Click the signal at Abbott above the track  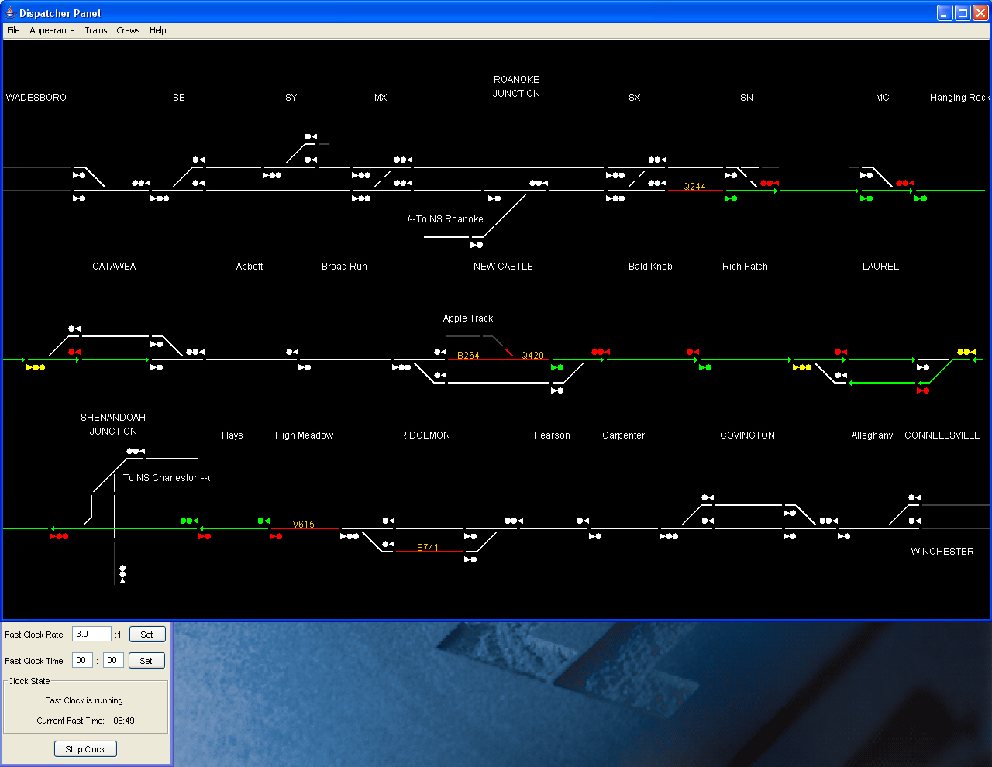[292, 352]
